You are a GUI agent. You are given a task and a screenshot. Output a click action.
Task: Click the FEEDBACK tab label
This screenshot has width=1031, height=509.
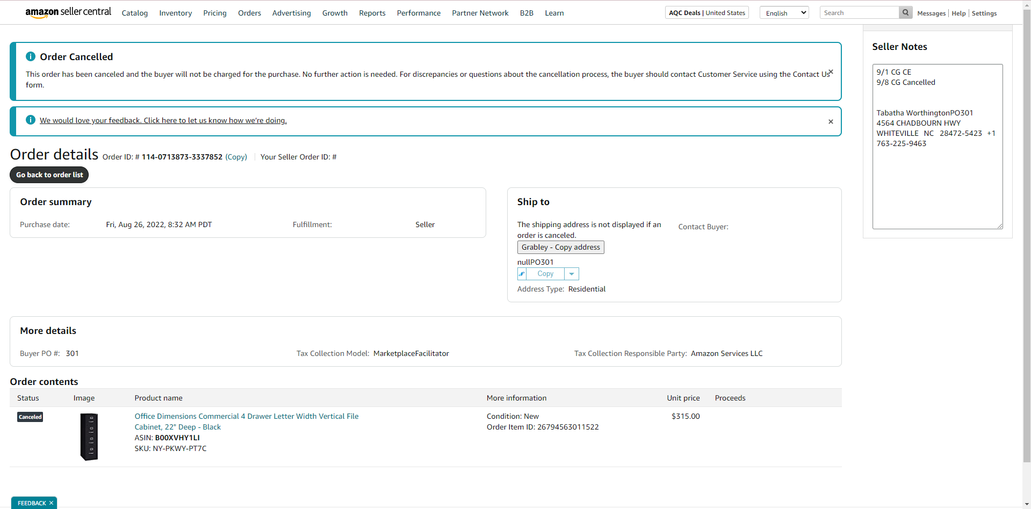point(32,503)
